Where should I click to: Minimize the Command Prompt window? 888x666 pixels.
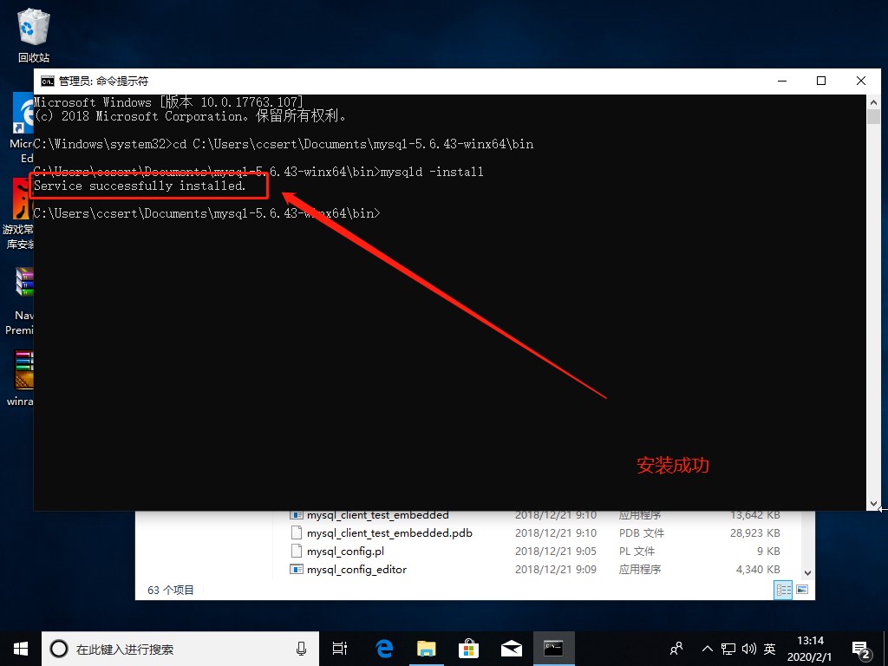[x=783, y=81]
